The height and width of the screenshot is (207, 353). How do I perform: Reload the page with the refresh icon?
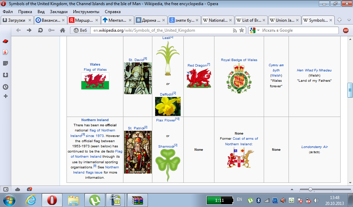(x=40, y=30)
